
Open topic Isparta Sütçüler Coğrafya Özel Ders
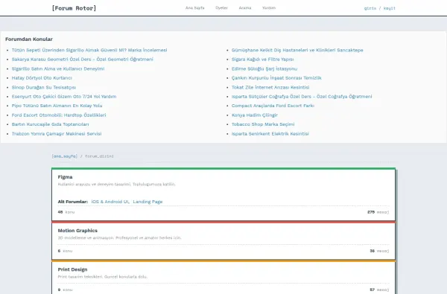pyautogui.click(x=302, y=97)
